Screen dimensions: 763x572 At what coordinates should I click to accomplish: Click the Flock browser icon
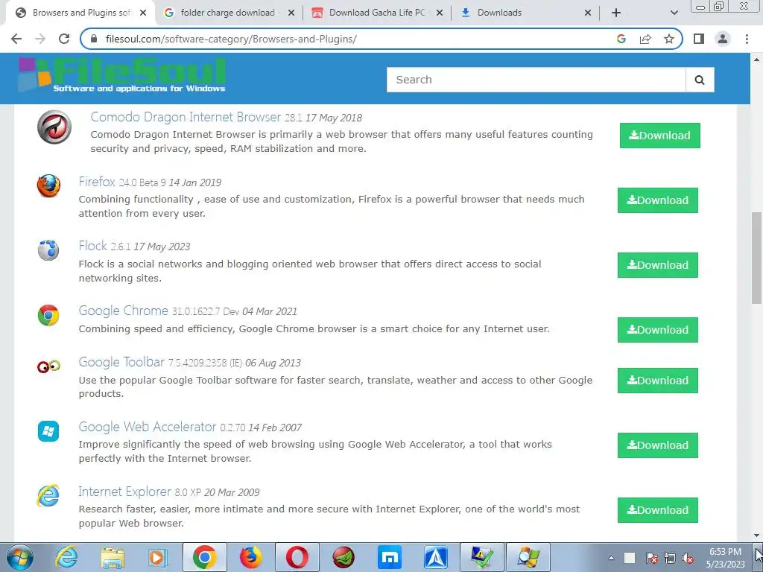coord(48,250)
